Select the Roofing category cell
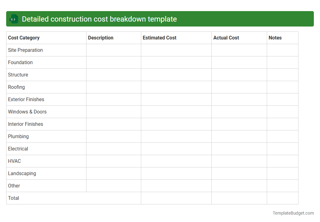This screenshot has width=320, height=222. coord(16,87)
